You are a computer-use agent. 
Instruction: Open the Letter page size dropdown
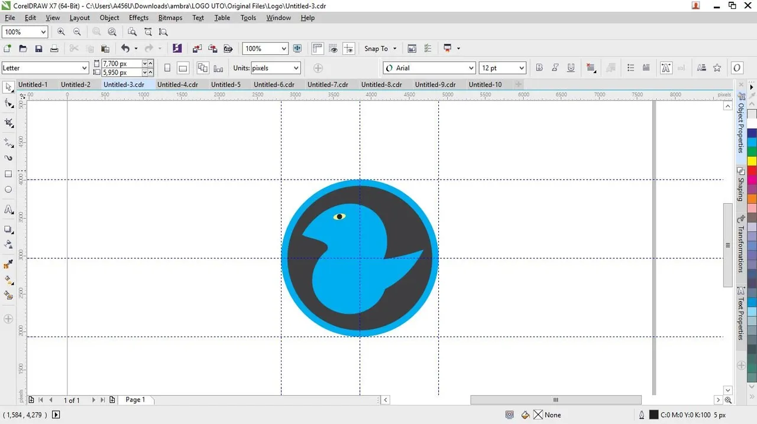[x=83, y=68]
